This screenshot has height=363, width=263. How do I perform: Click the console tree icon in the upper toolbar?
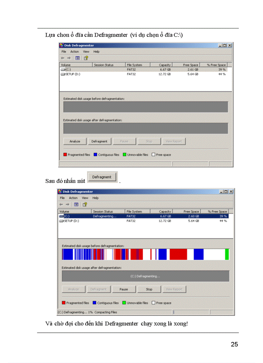[77, 58]
